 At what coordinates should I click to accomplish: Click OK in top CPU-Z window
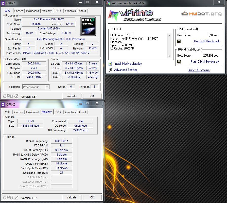point(92,96)
